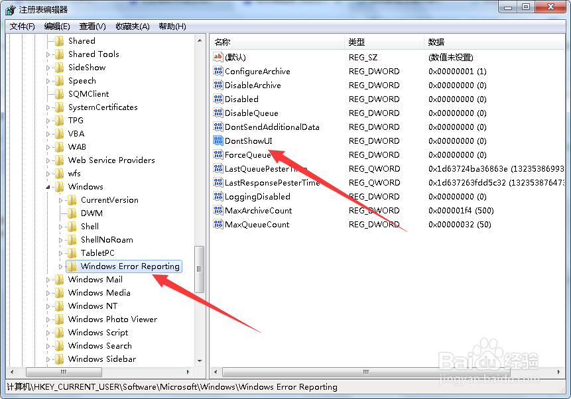Click the folder icon of TPG
571x399 pixels.
tap(60, 121)
